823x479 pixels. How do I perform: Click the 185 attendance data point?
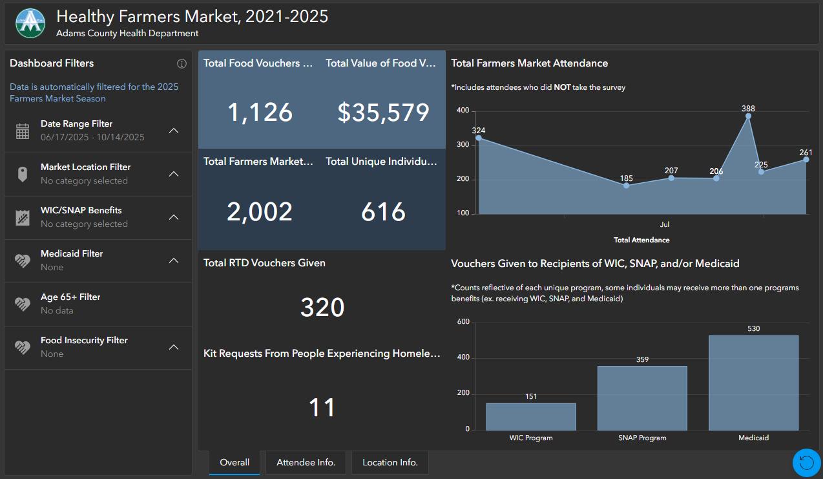pyautogui.click(x=626, y=186)
